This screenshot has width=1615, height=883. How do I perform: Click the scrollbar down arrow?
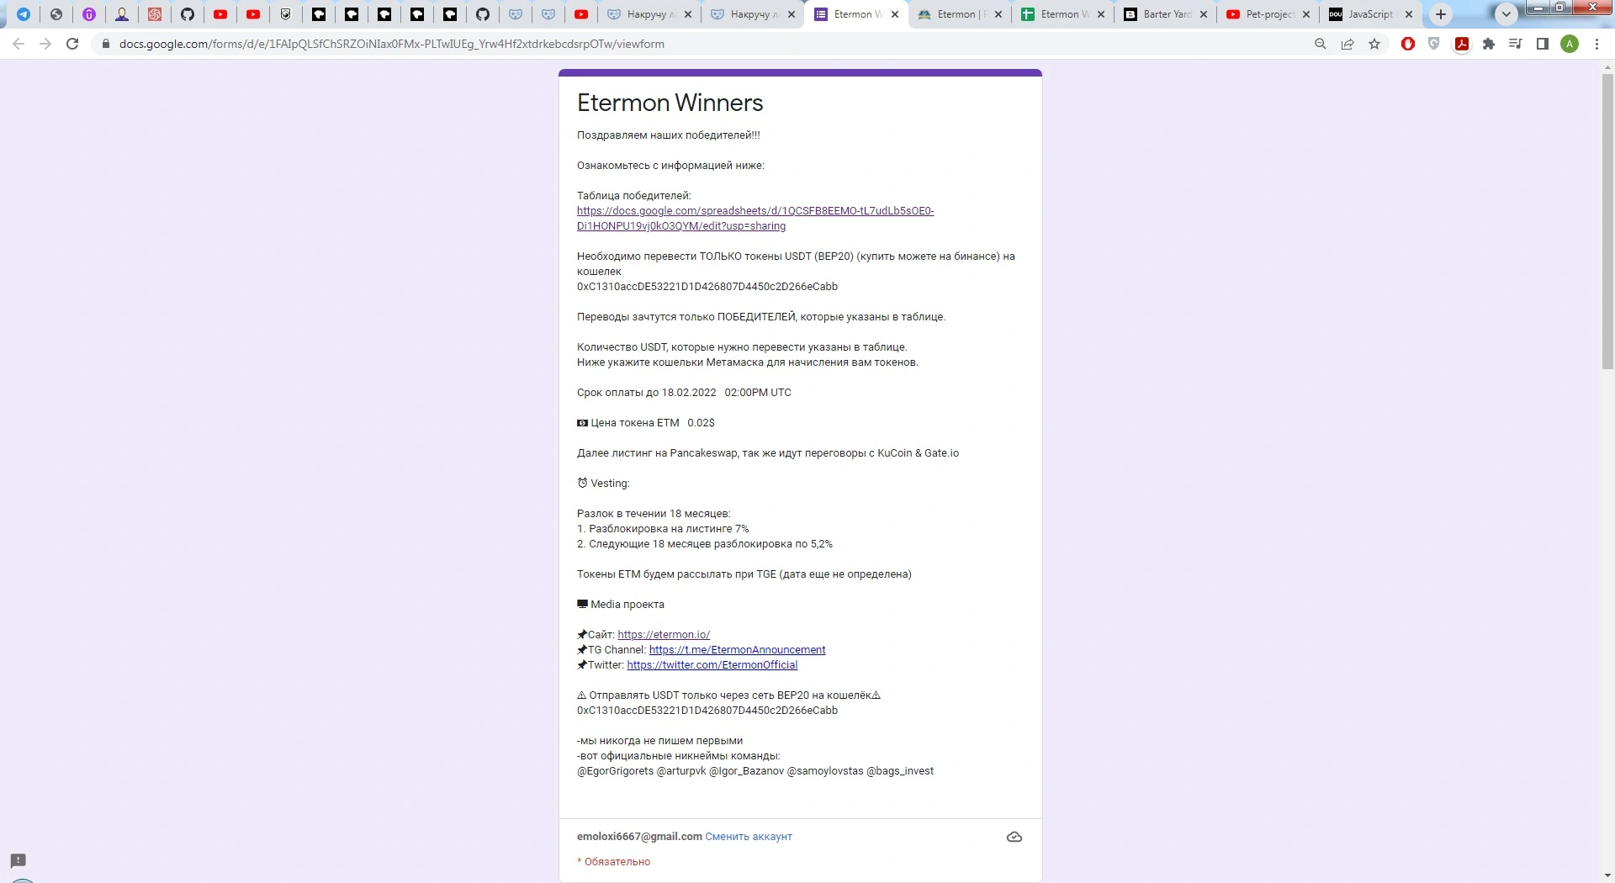(x=1607, y=875)
